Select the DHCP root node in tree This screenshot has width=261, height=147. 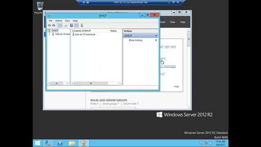(x=55, y=31)
